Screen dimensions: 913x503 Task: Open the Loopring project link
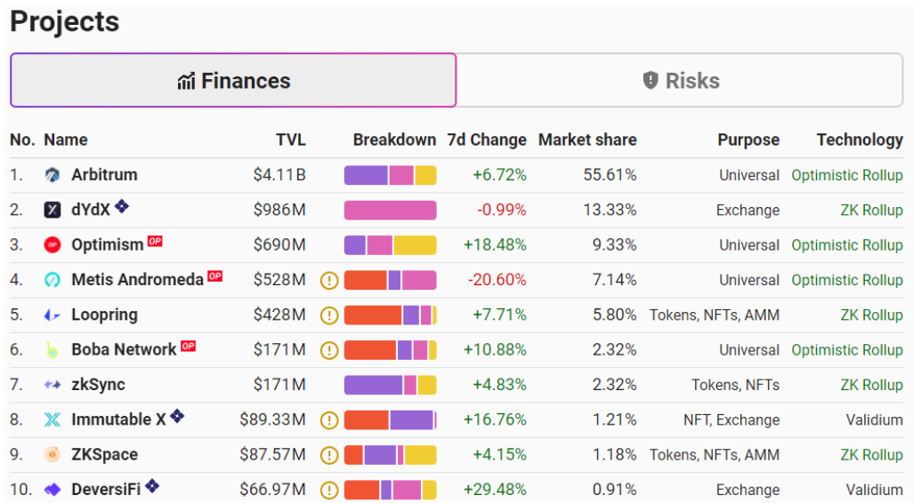coord(105,315)
